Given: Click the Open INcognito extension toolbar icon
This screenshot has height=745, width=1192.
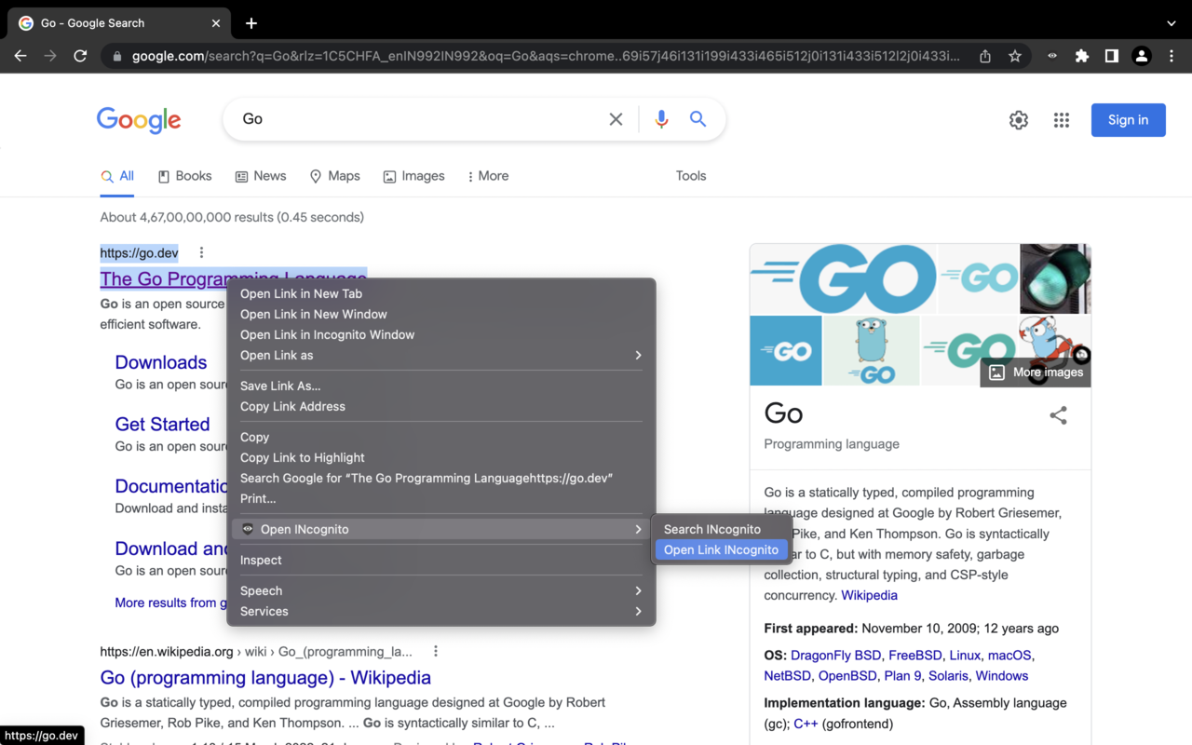Looking at the screenshot, I should point(1052,56).
